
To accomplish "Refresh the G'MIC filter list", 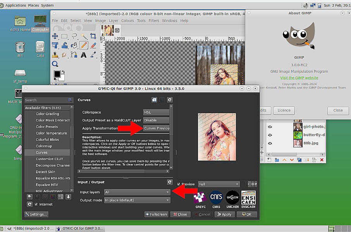I will coord(29,204).
